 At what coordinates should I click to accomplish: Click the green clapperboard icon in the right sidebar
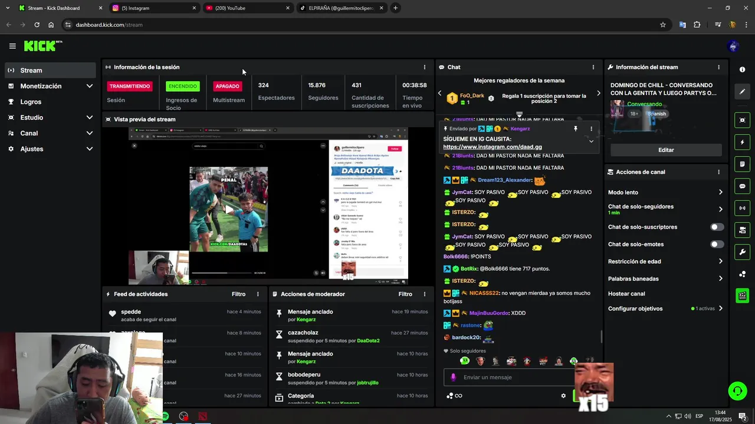coord(742,296)
